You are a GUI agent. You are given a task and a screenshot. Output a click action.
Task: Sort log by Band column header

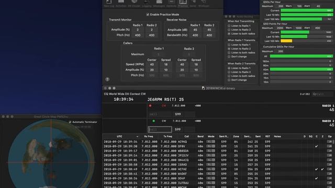click(x=200, y=136)
